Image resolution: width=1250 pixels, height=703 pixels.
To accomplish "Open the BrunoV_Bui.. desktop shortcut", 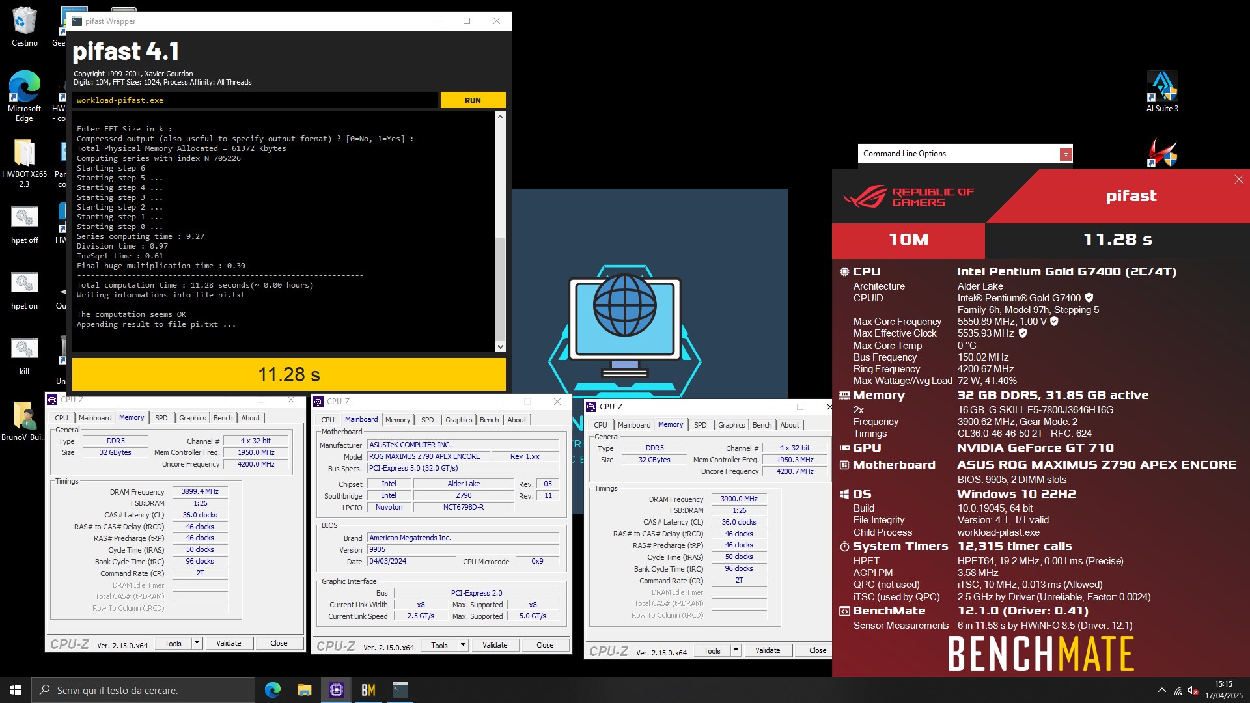I will (x=24, y=421).
